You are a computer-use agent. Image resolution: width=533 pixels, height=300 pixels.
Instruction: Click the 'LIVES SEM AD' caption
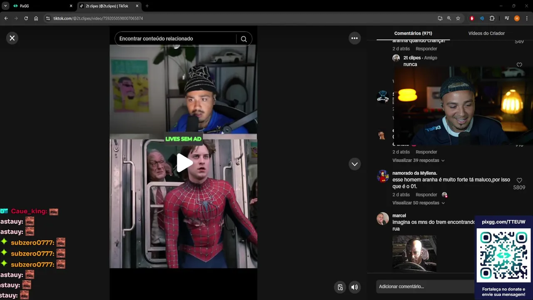(x=183, y=139)
